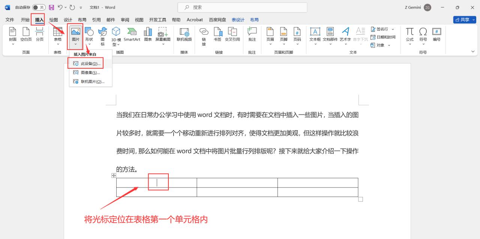Open the quick access toolbar customize arrow
Viewport: 480px width, 239px height.
click(x=81, y=8)
